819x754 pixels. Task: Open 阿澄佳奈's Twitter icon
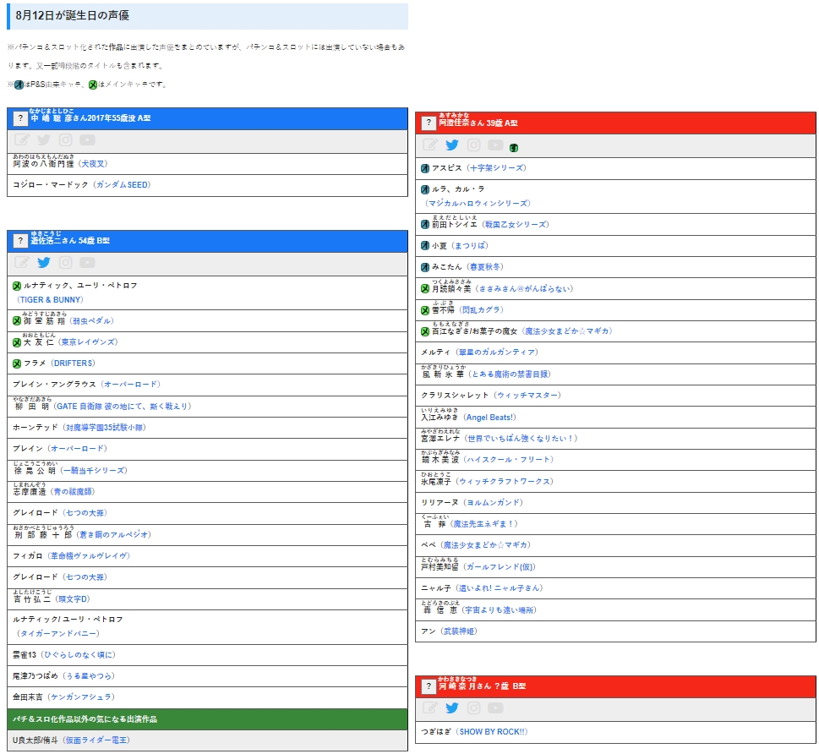pos(452,145)
